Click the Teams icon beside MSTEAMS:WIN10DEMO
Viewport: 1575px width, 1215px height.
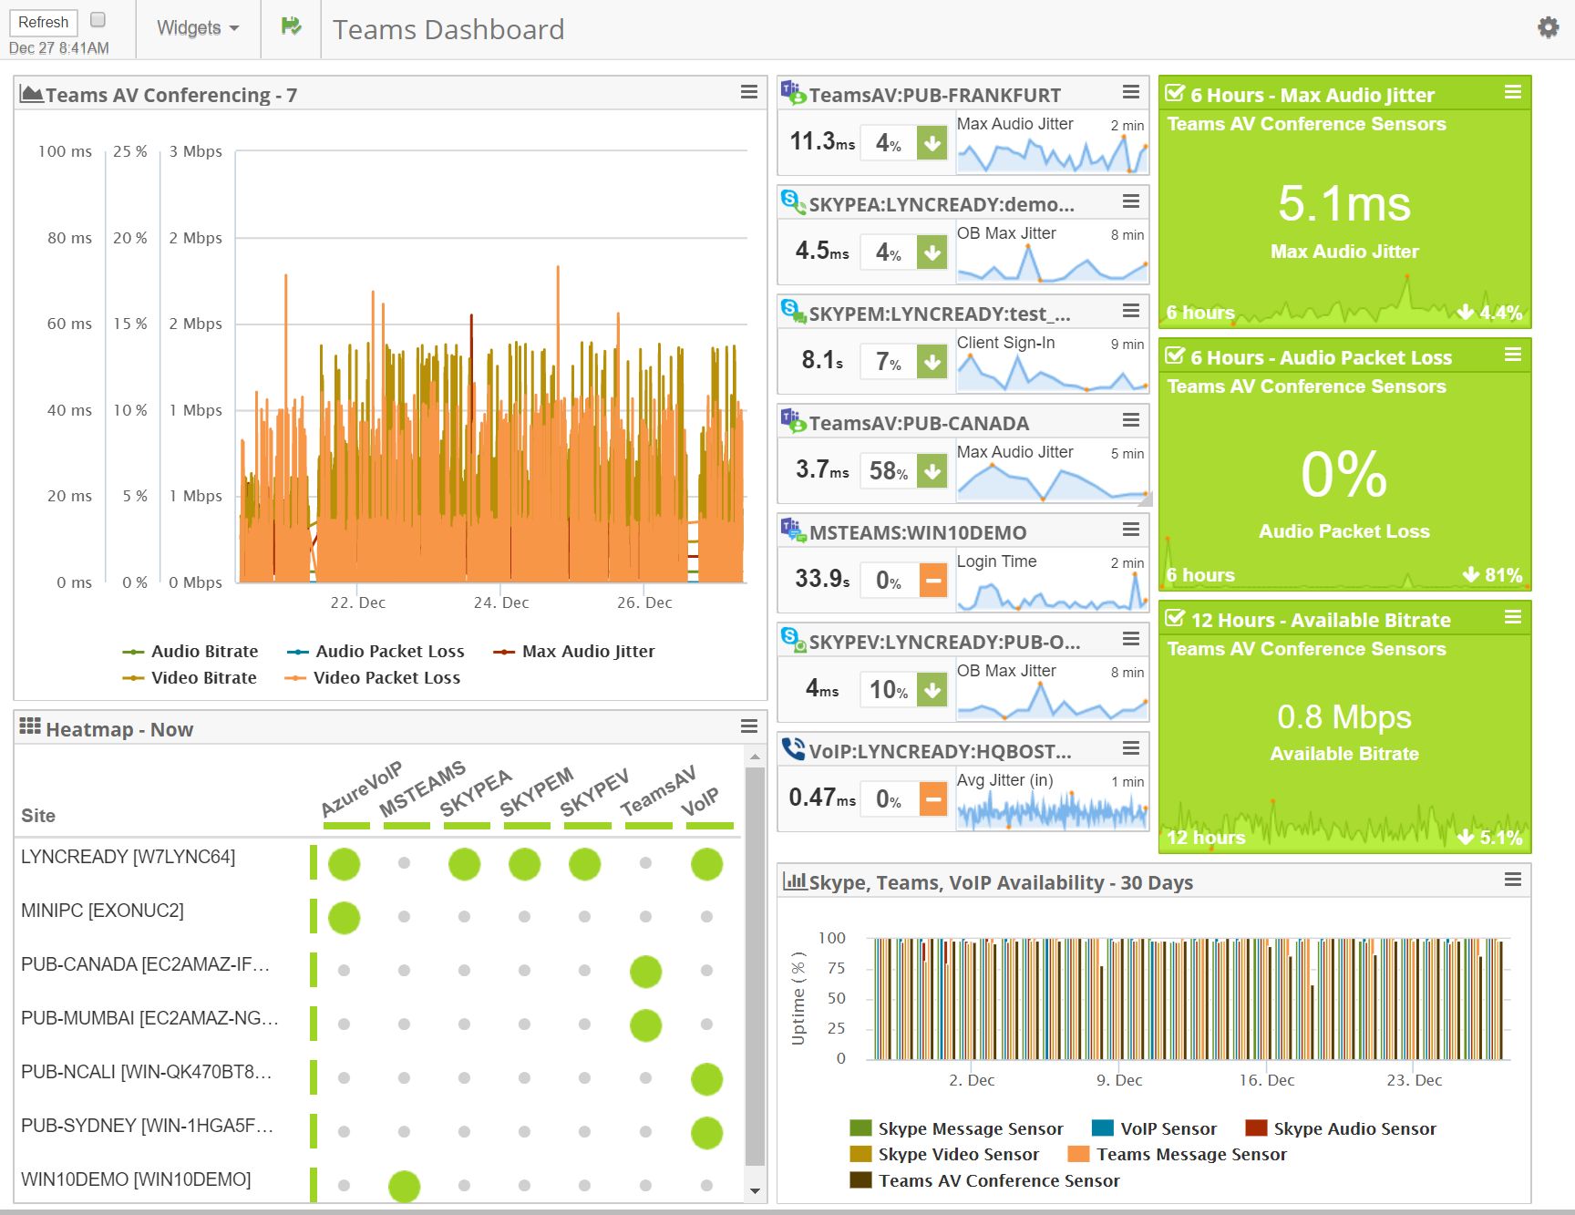pyautogui.click(x=793, y=530)
